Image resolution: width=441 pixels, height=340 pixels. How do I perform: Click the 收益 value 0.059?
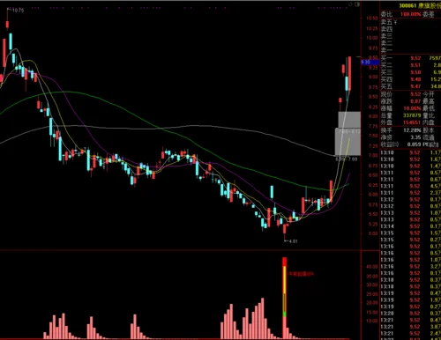click(415, 144)
